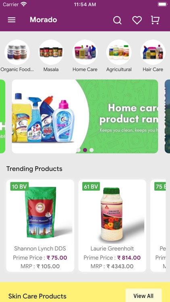Open the Laurie Greenholt product card

pyautogui.click(x=112, y=225)
